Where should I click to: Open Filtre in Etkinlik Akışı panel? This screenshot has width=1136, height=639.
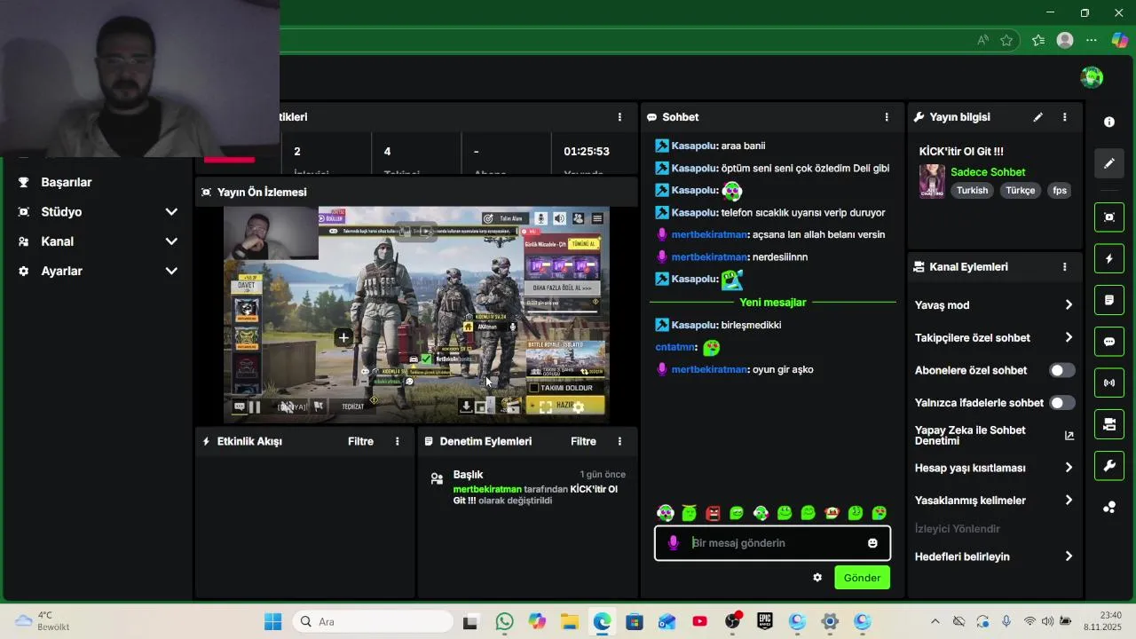[360, 441]
